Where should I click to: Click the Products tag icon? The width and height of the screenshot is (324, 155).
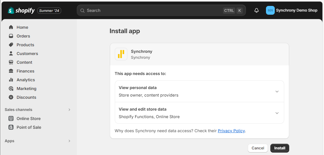click(11, 45)
